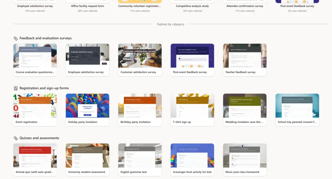Screen dimensions: 332x179
Task: Choose the University student assessment template
Action: point(88,160)
